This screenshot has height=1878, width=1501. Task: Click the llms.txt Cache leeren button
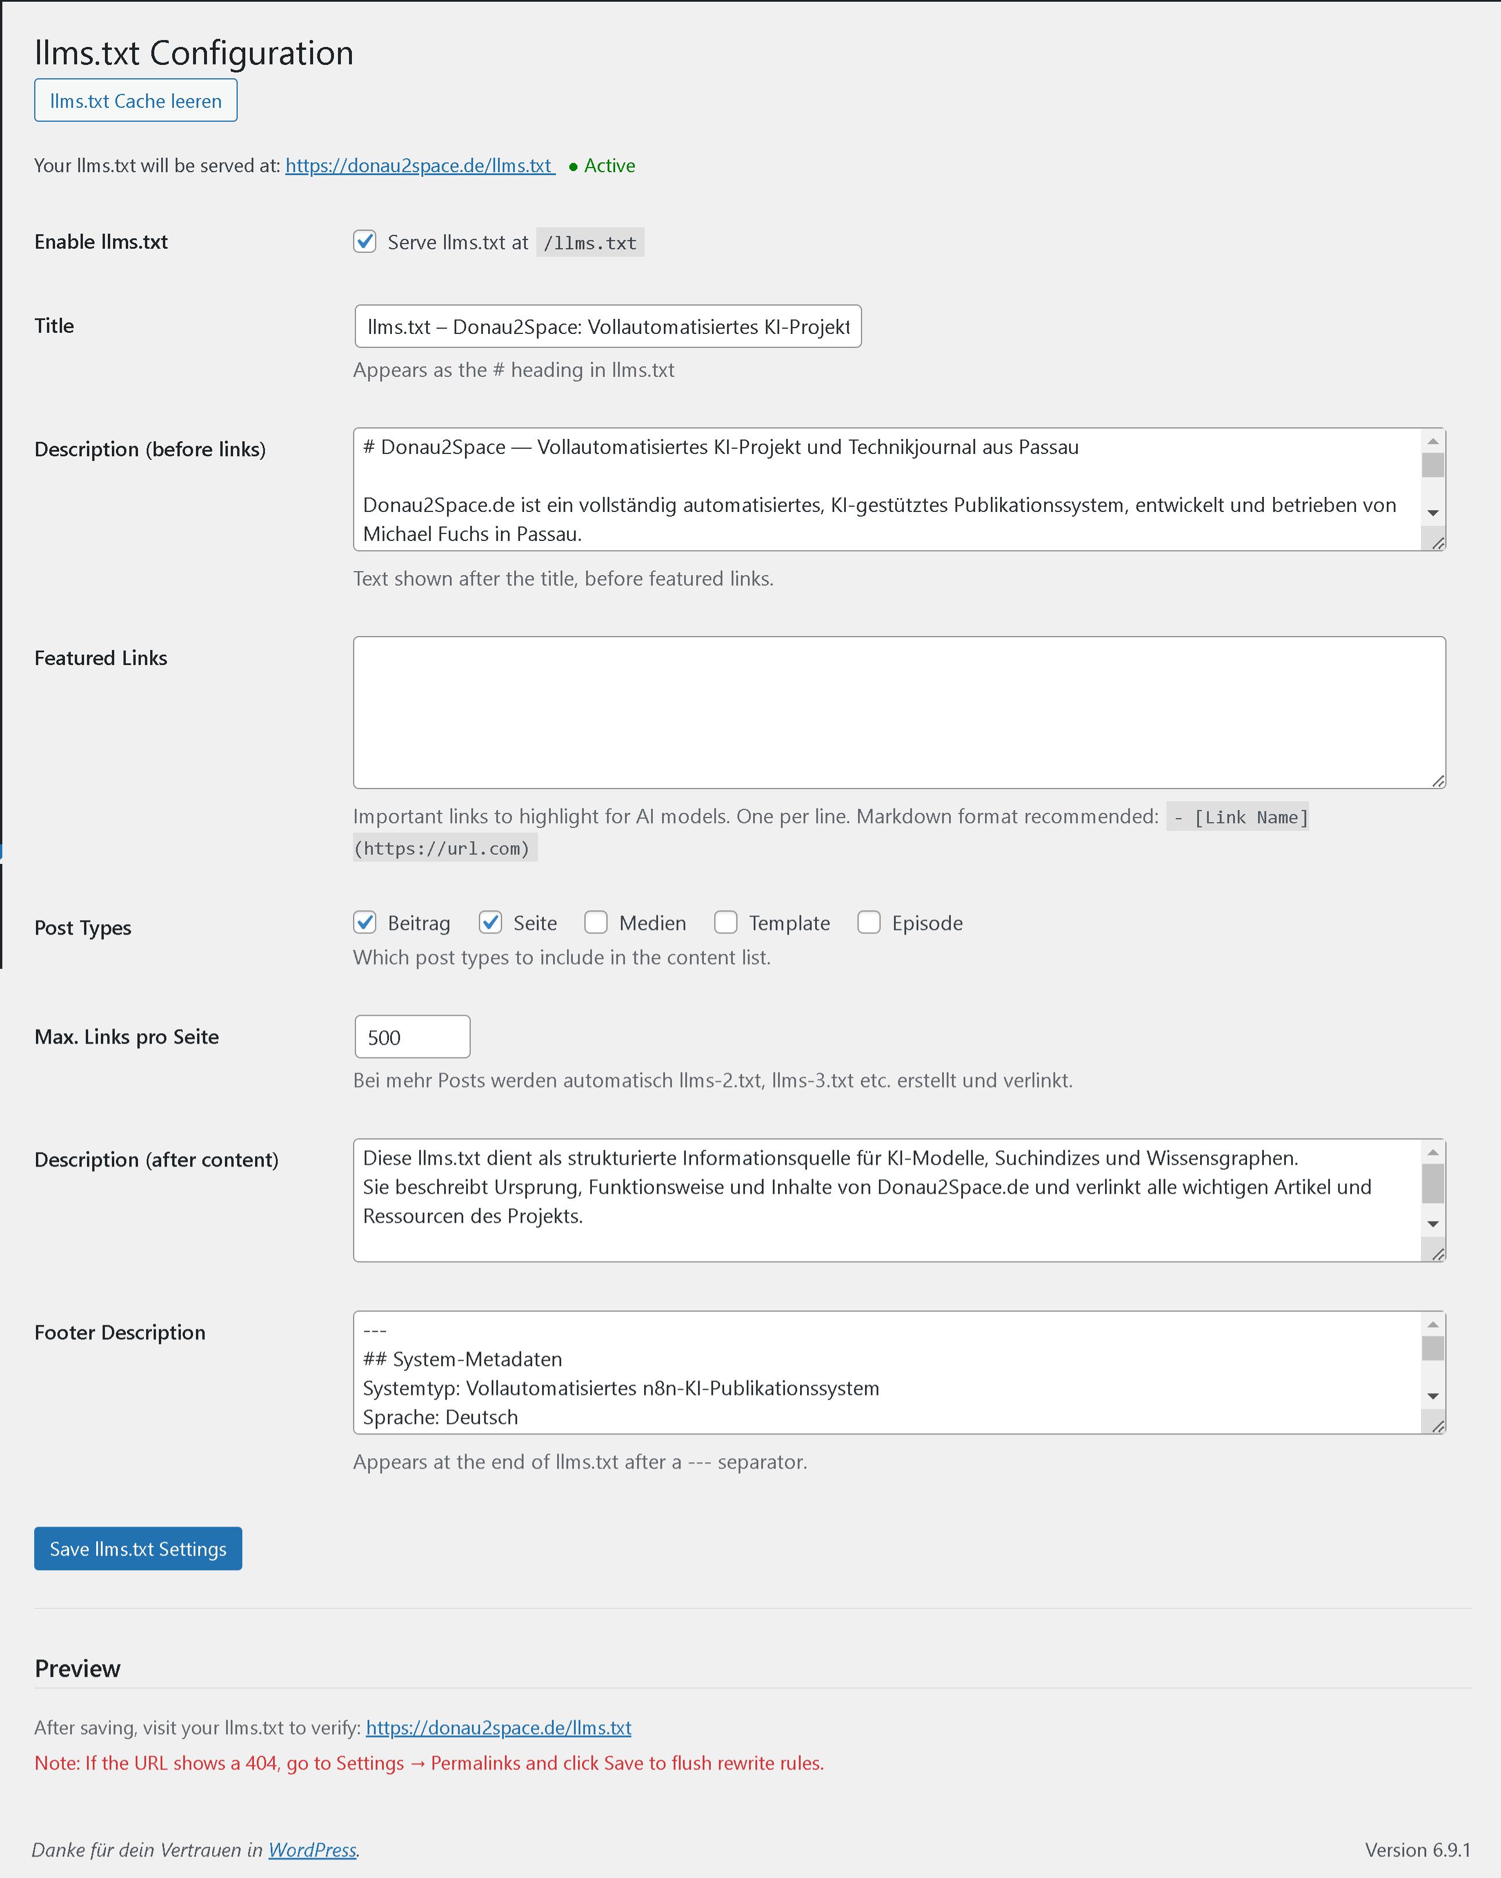[x=135, y=101]
